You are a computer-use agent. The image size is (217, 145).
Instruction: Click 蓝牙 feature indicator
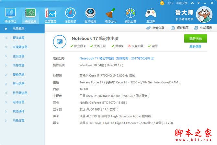pos(153,46)
